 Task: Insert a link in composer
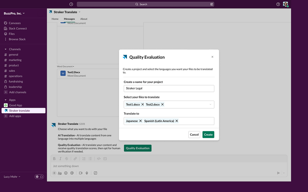75,159
